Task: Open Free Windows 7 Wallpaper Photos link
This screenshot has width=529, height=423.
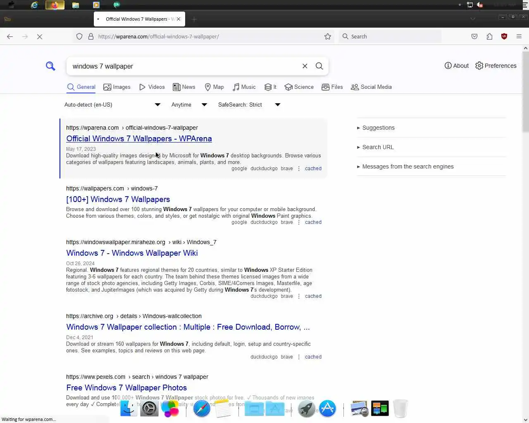Action: [126, 388]
